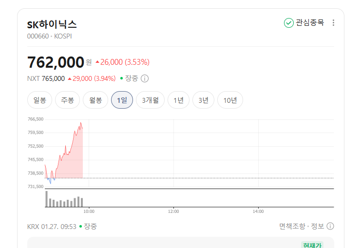The height and width of the screenshot is (248, 360).
Task: Switch chart to 1년 range
Action: [x=179, y=100]
